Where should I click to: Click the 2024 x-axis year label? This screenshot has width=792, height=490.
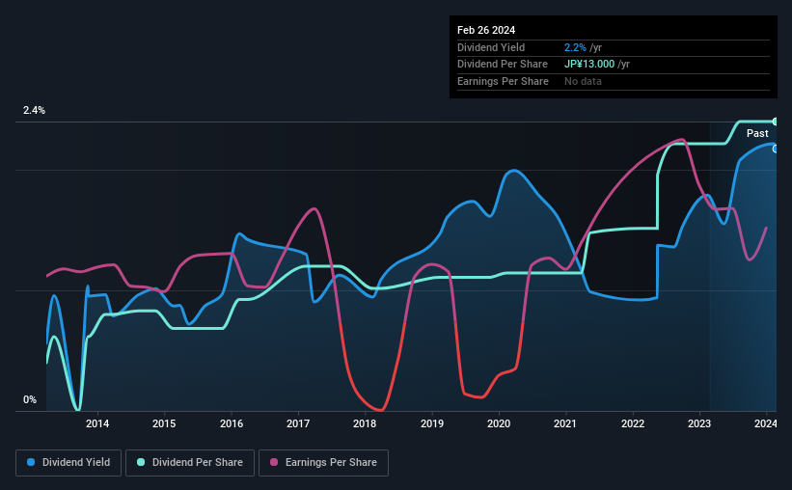766,423
